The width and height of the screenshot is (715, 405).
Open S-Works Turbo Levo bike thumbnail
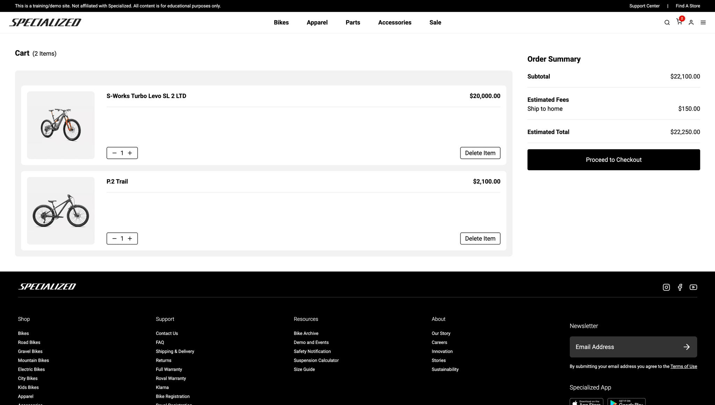pyautogui.click(x=61, y=125)
